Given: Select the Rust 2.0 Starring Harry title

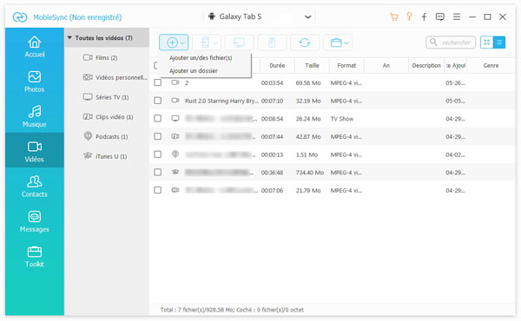Looking at the screenshot, I should [221, 101].
